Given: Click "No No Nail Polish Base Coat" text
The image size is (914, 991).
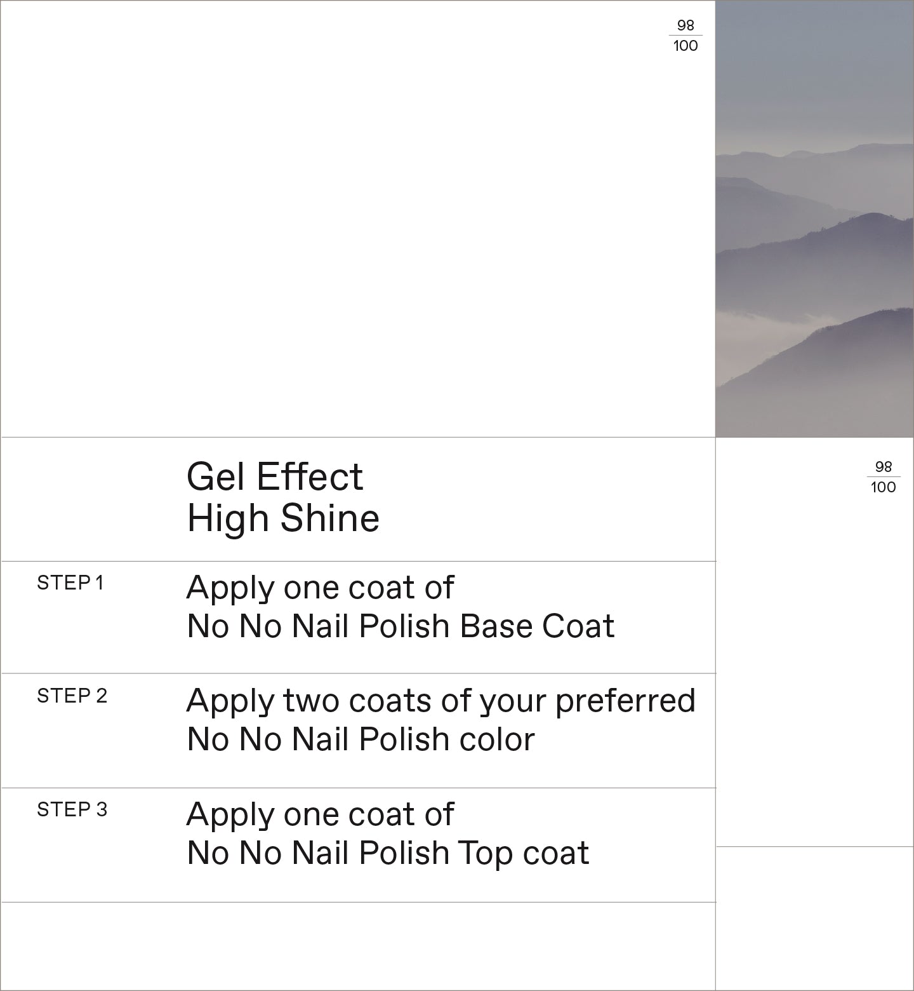Looking at the screenshot, I should (401, 626).
